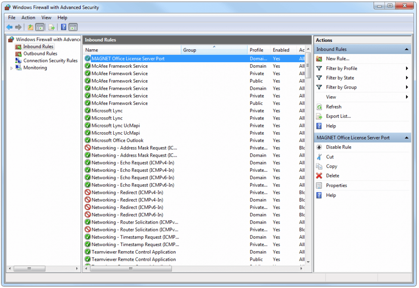
Task: Click the green Refresh icon
Action: 319,107
